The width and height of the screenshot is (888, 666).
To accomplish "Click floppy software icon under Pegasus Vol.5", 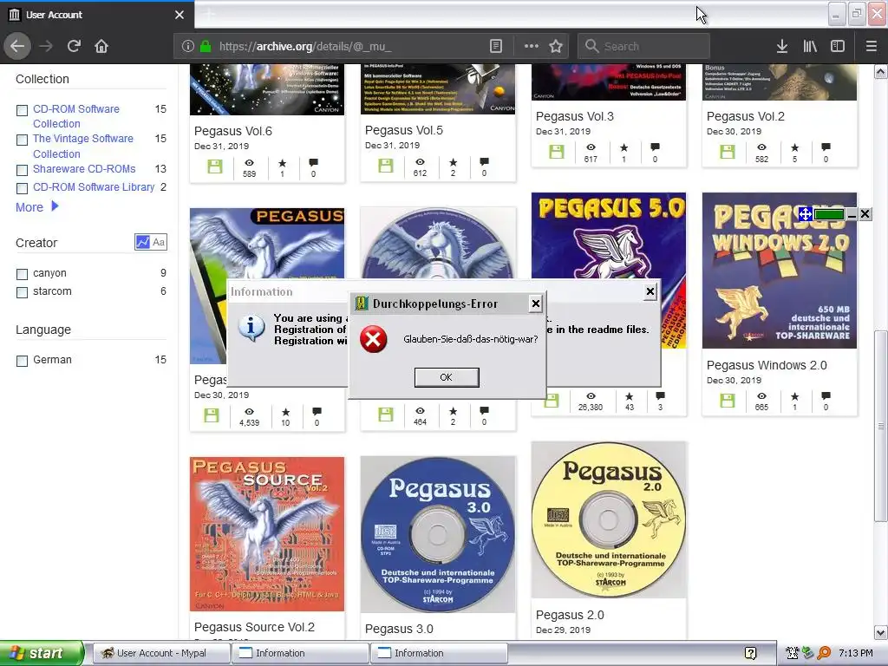I will point(386,166).
